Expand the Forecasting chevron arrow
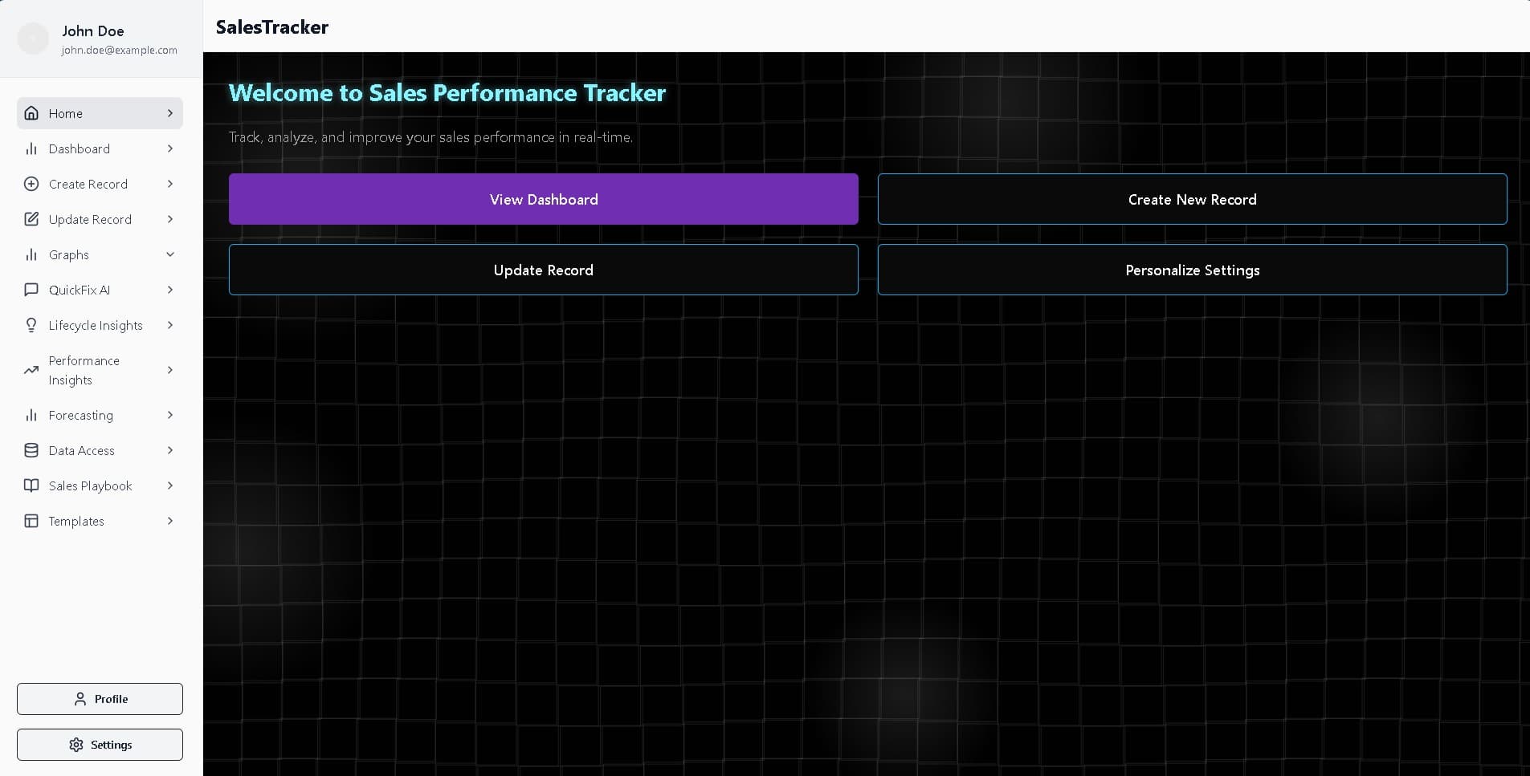This screenshot has width=1530, height=776. pos(170,415)
